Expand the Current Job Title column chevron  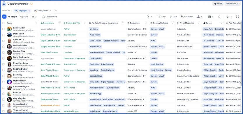[85, 23]
